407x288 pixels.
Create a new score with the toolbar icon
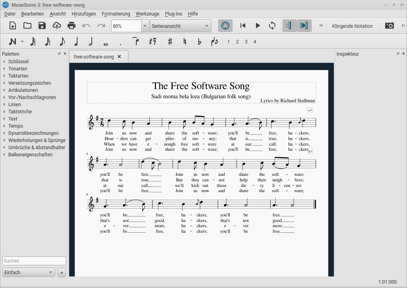point(12,26)
